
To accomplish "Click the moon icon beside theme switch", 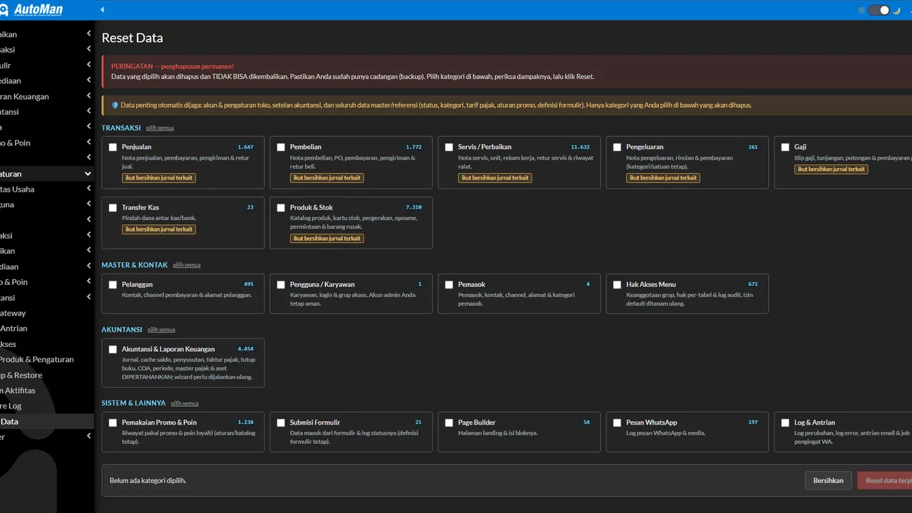I will coord(897,11).
